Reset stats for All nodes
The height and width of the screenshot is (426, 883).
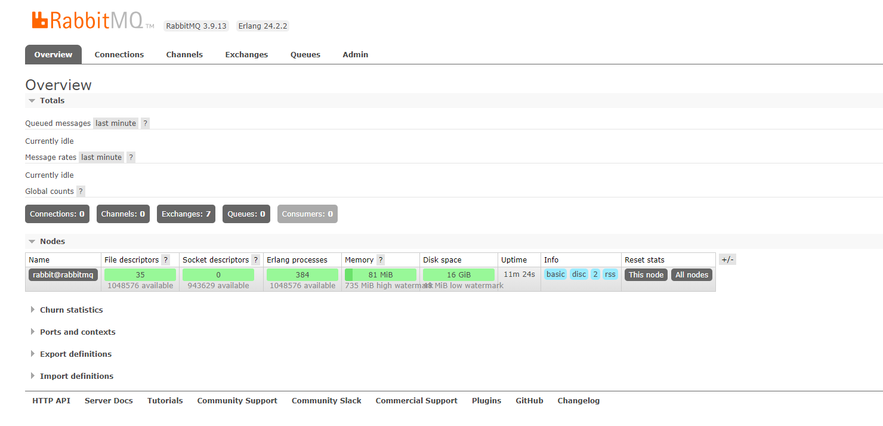point(692,275)
